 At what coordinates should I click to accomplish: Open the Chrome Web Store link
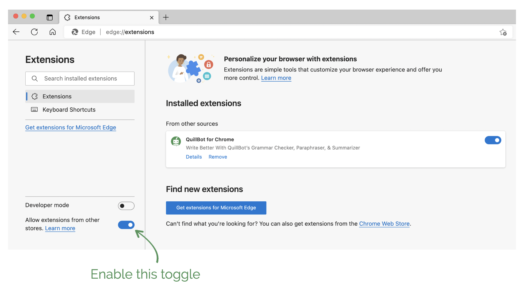pyautogui.click(x=384, y=223)
